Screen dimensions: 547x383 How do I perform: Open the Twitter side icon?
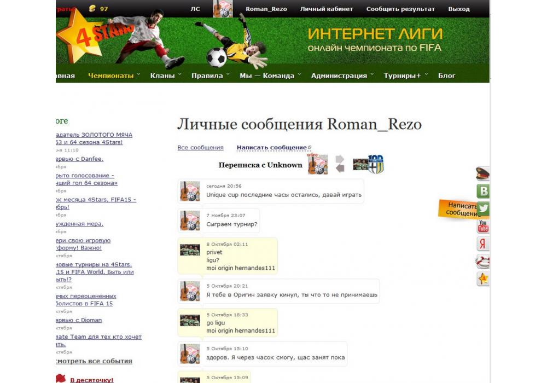(x=483, y=208)
